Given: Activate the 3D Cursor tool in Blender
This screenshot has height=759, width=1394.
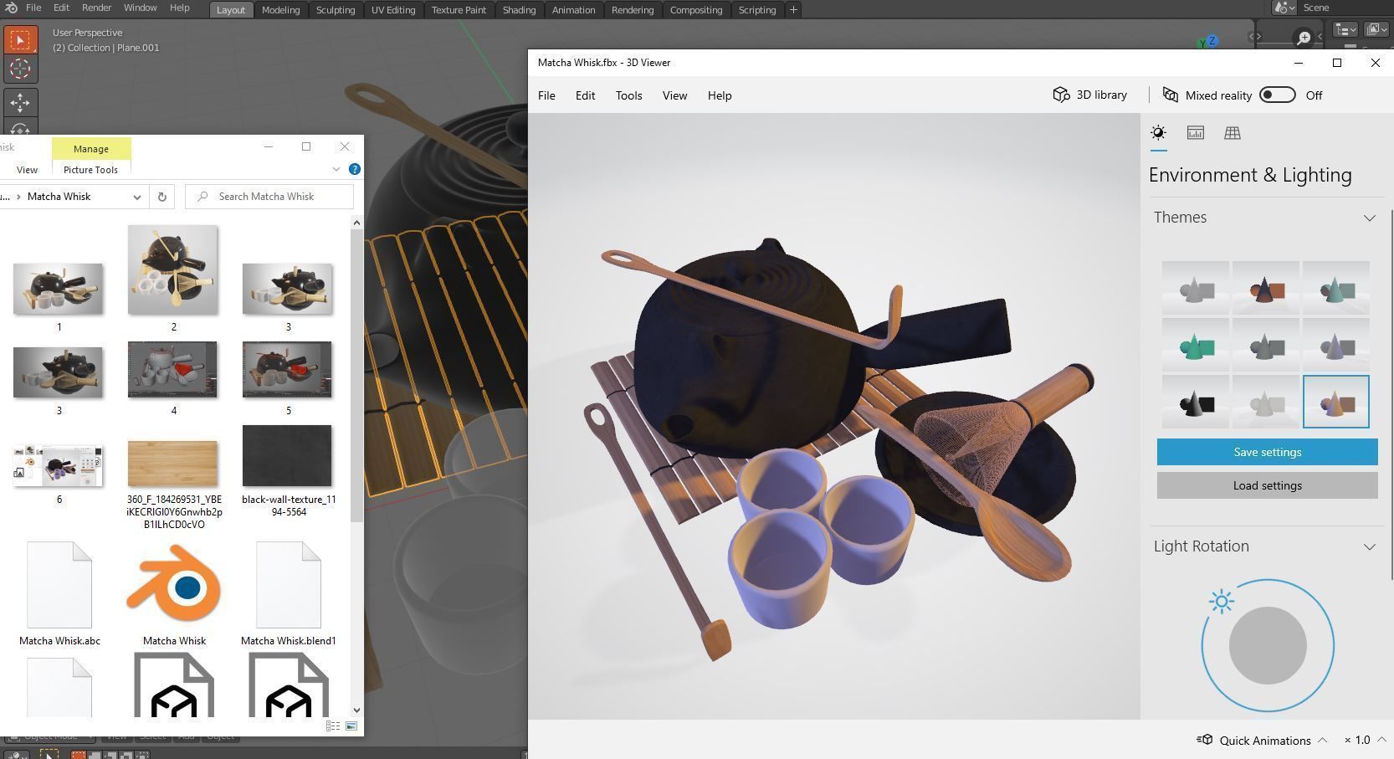Looking at the screenshot, I should pos(20,69).
